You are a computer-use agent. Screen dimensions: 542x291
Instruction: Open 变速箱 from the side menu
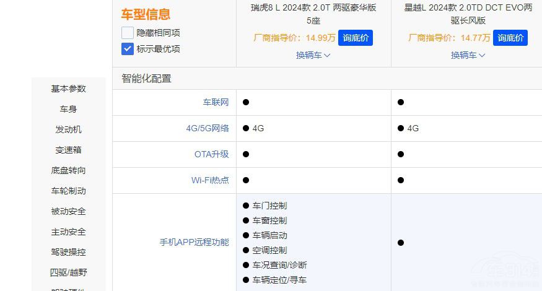(68, 150)
